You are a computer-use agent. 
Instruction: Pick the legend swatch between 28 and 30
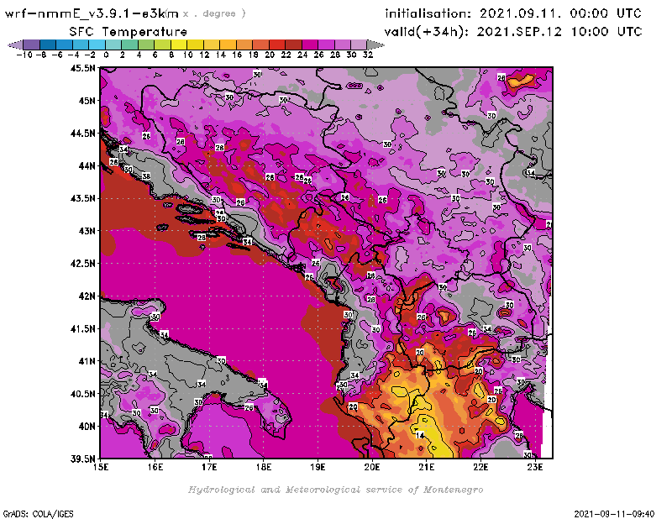point(342,45)
